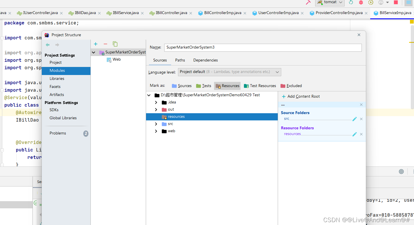414x225 pixels.
Task: Click the Build project hammer icon
Action: (308, 2)
